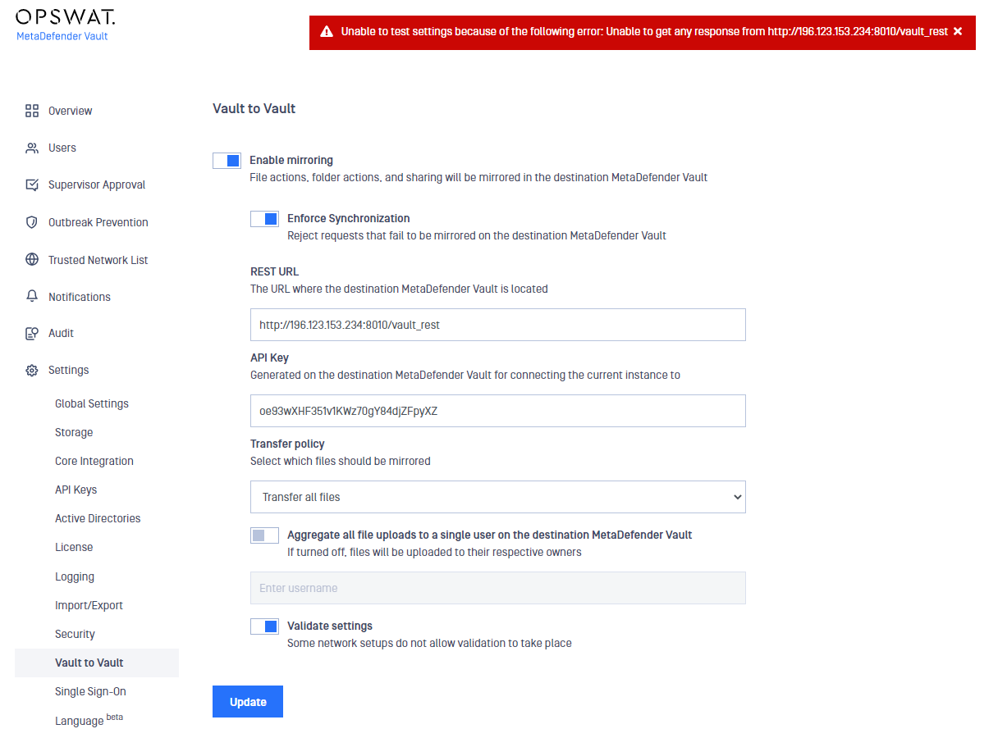The image size is (1007, 738).
Task: Click the Trusted Network List globe icon
Action: 32,260
